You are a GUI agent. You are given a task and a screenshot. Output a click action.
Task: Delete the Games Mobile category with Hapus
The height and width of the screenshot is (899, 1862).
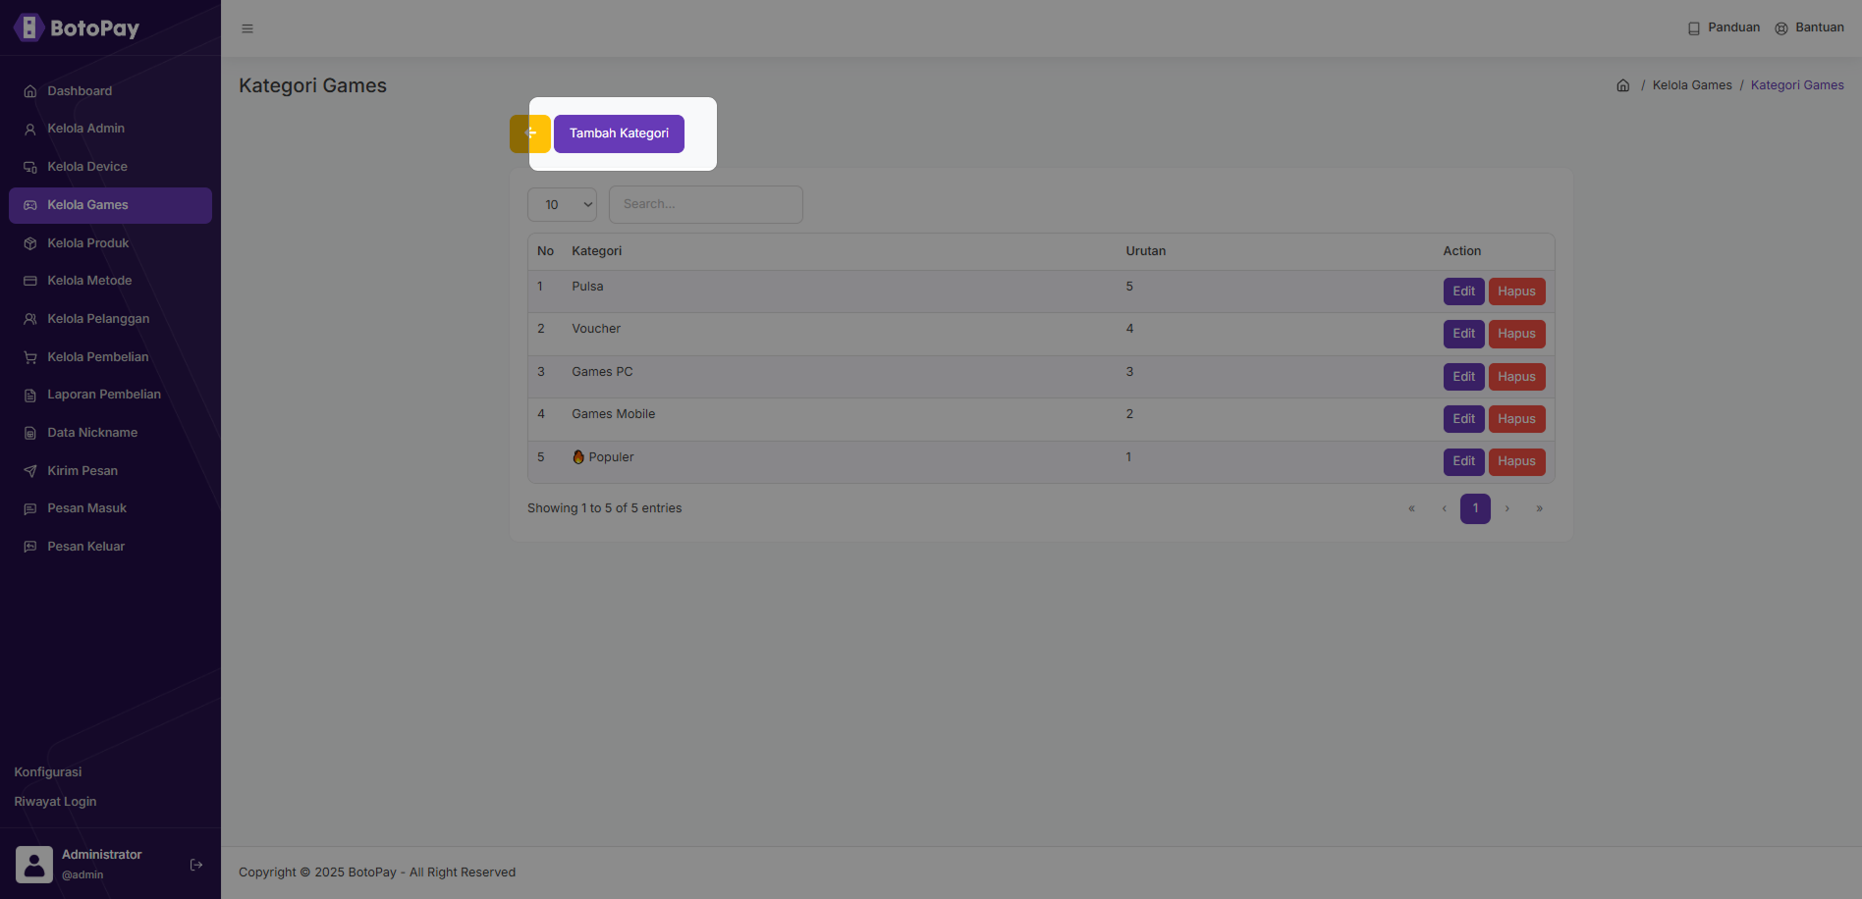[1516, 419]
